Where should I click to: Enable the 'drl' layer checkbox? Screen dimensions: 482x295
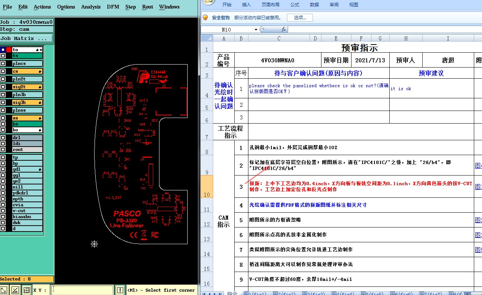[3, 138]
